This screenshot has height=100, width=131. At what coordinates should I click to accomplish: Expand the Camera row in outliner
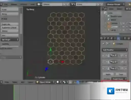105,23
